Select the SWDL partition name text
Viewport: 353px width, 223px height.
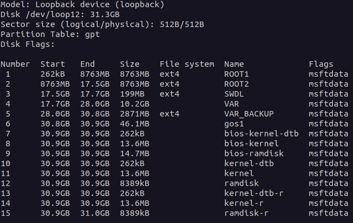pyautogui.click(x=234, y=94)
